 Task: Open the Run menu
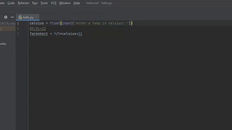[35, 3]
